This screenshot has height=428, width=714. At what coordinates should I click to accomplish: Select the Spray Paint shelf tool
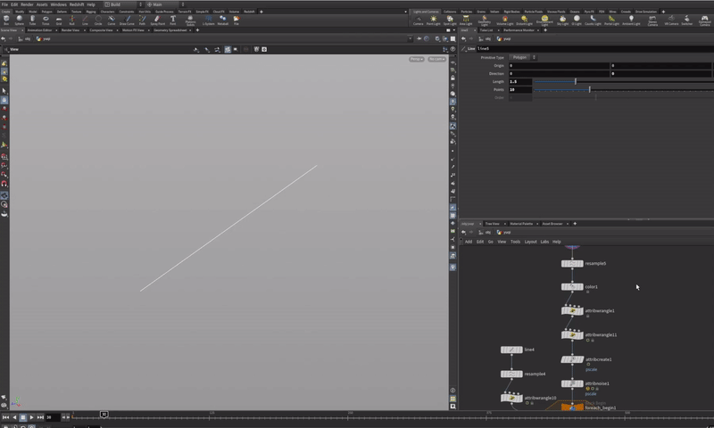click(158, 20)
